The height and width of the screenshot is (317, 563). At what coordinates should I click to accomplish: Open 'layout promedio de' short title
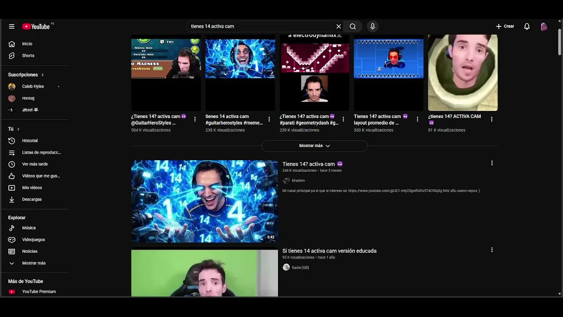[x=381, y=120]
